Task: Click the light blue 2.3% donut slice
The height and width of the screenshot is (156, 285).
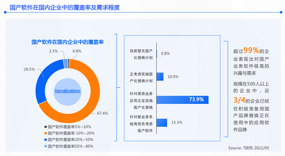Action: 66,64
